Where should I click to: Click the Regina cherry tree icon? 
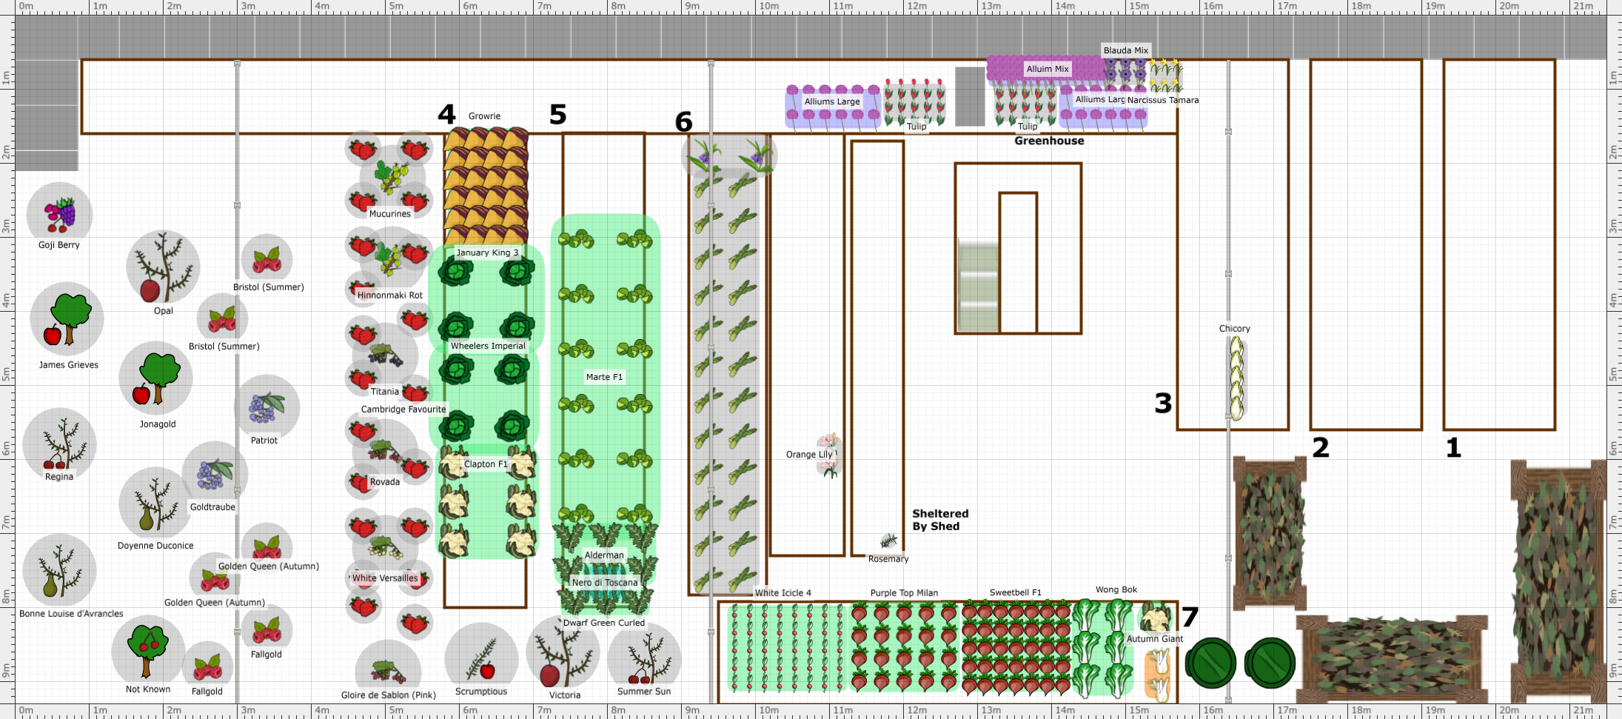pyautogui.click(x=59, y=444)
